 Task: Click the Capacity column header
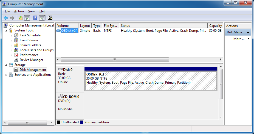coord(215,26)
